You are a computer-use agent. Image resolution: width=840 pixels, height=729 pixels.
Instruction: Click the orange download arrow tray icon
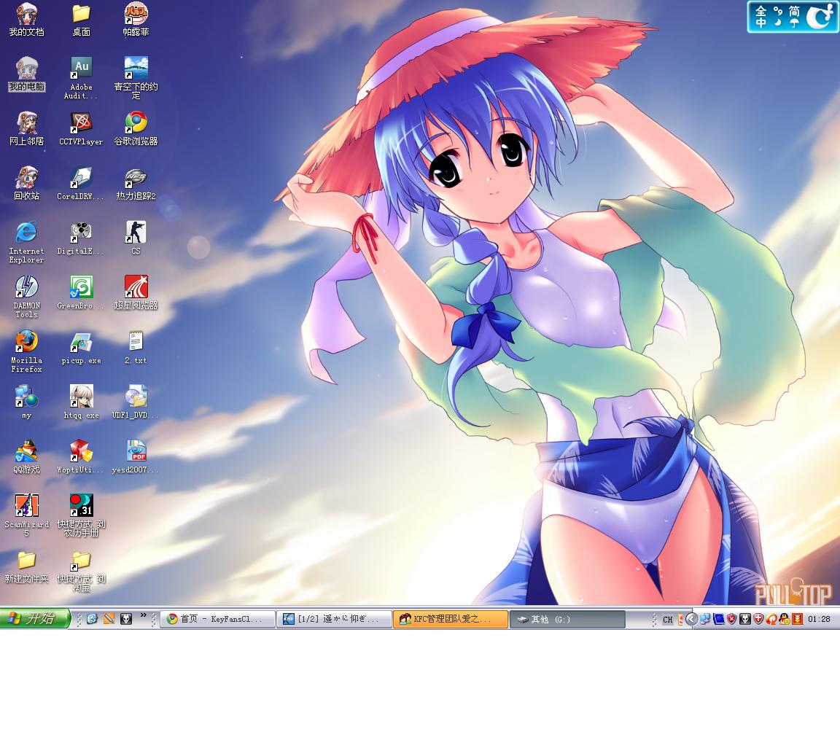click(798, 619)
